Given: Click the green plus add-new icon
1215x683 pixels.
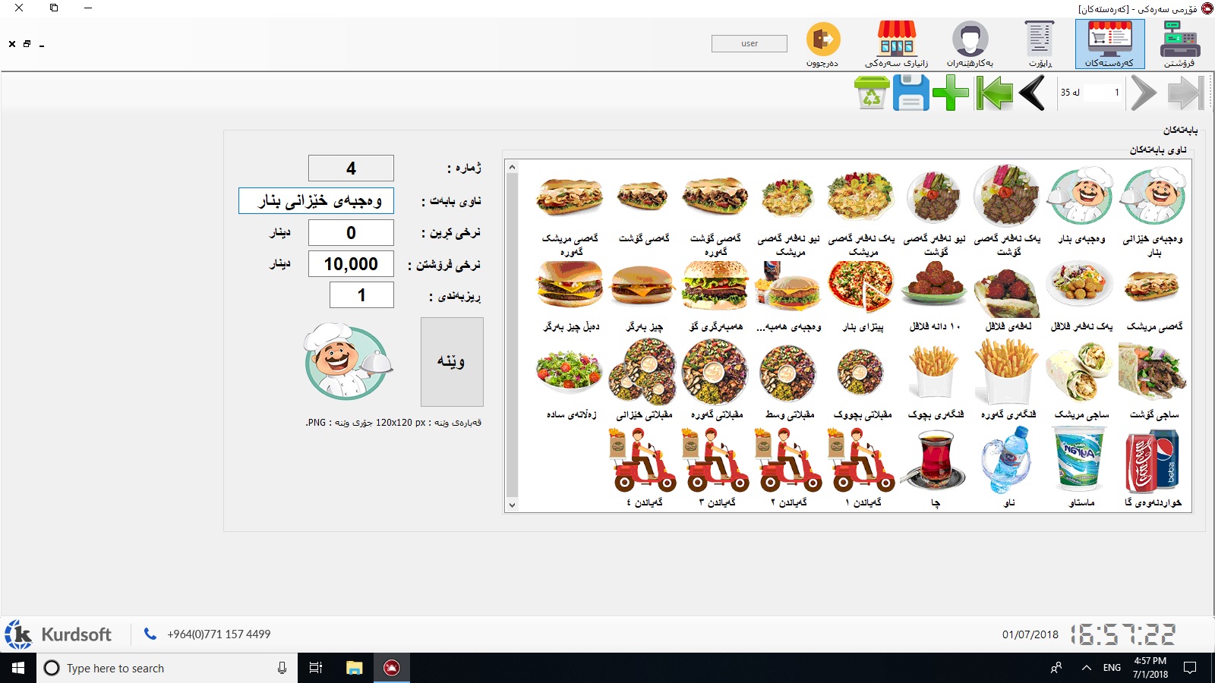Looking at the screenshot, I should coord(951,93).
